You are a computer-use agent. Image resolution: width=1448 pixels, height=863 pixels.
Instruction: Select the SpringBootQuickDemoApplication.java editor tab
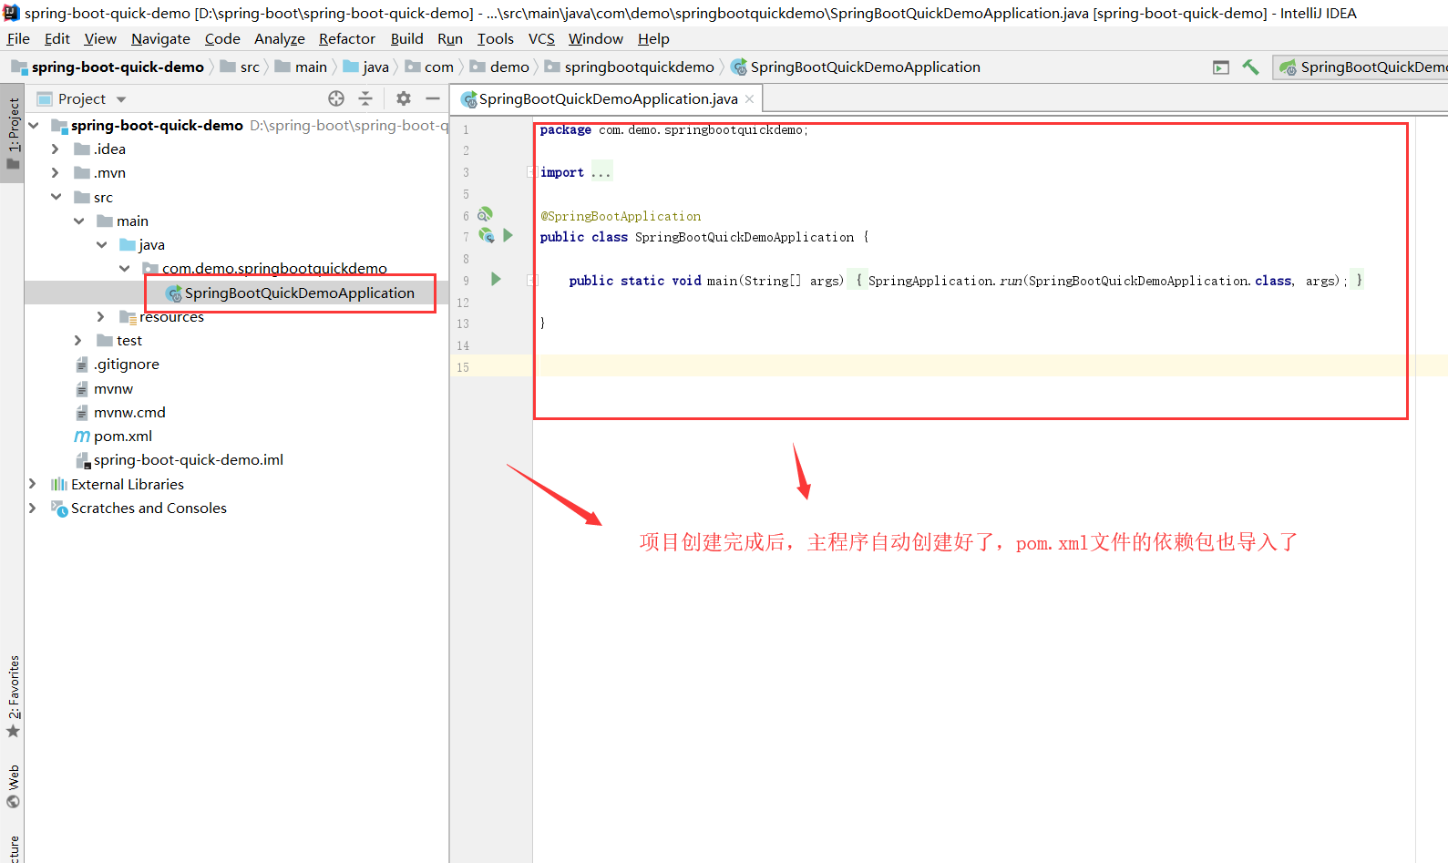pos(608,98)
